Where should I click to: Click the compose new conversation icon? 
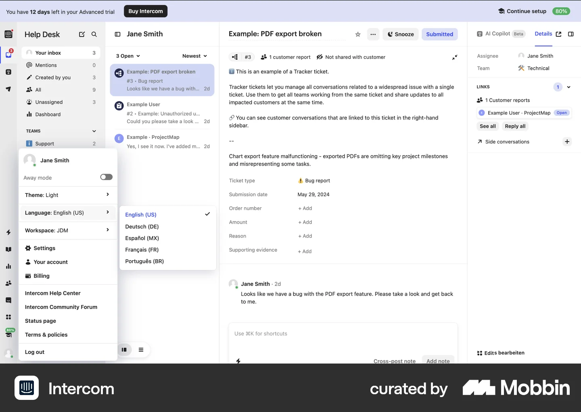click(x=82, y=34)
